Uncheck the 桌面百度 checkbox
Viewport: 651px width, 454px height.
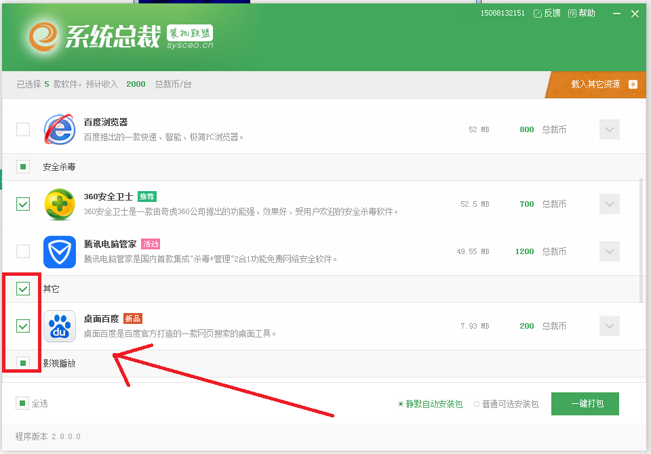point(23,326)
